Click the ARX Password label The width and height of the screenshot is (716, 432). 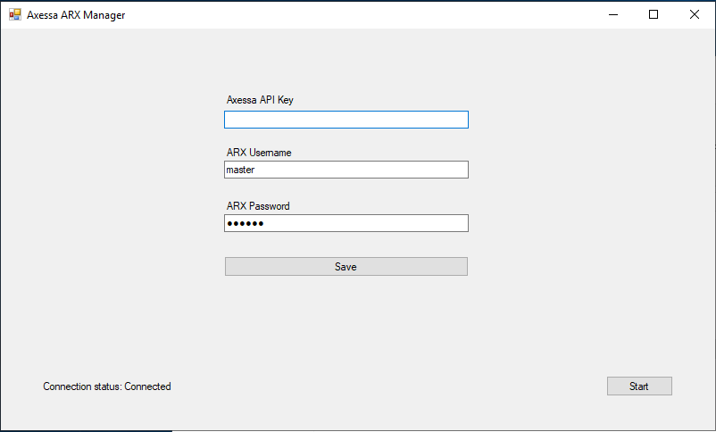258,206
